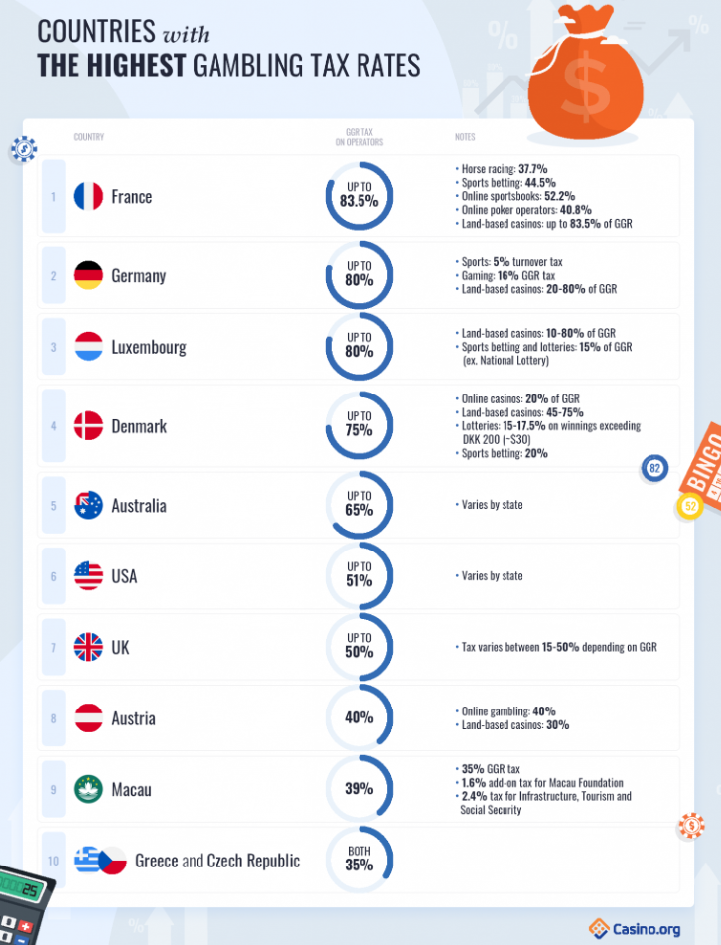
Task: Click the Denmark flag icon
Action: pyautogui.click(x=88, y=426)
